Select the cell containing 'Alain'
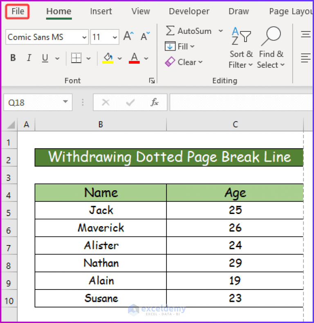Viewport: 314px width, 323px height. point(101,281)
